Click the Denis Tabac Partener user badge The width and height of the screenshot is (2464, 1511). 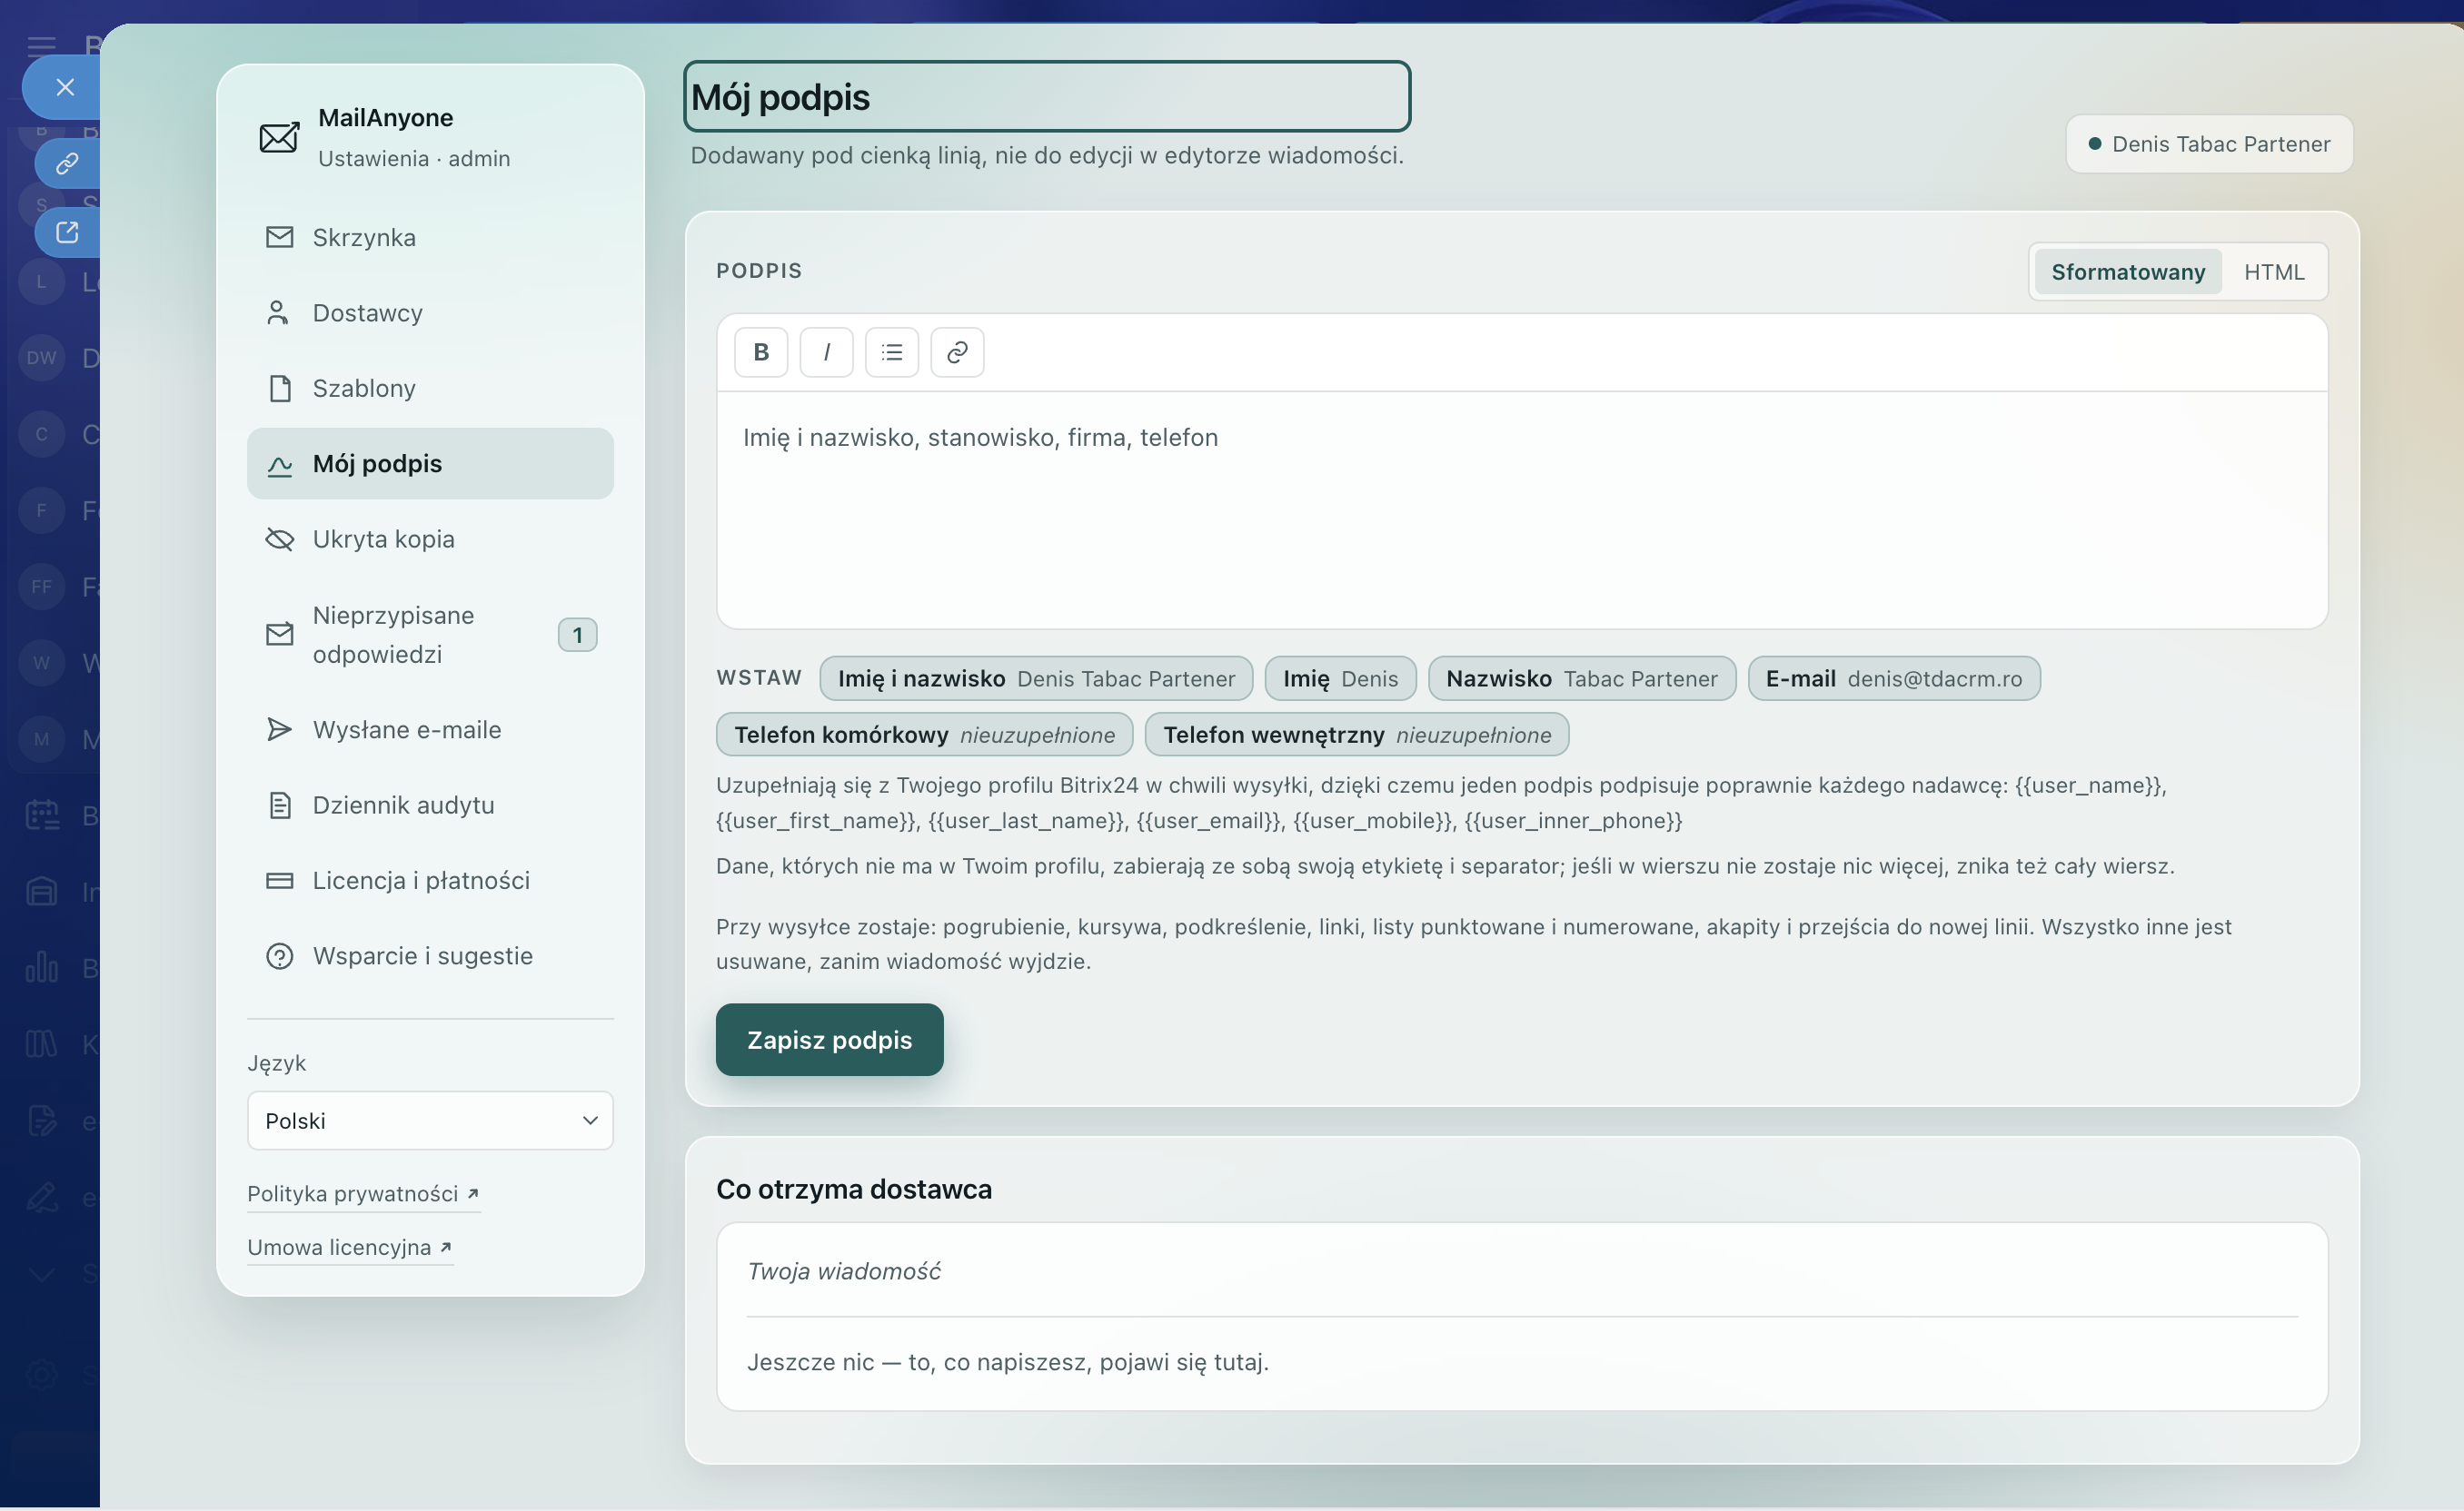point(2209,143)
